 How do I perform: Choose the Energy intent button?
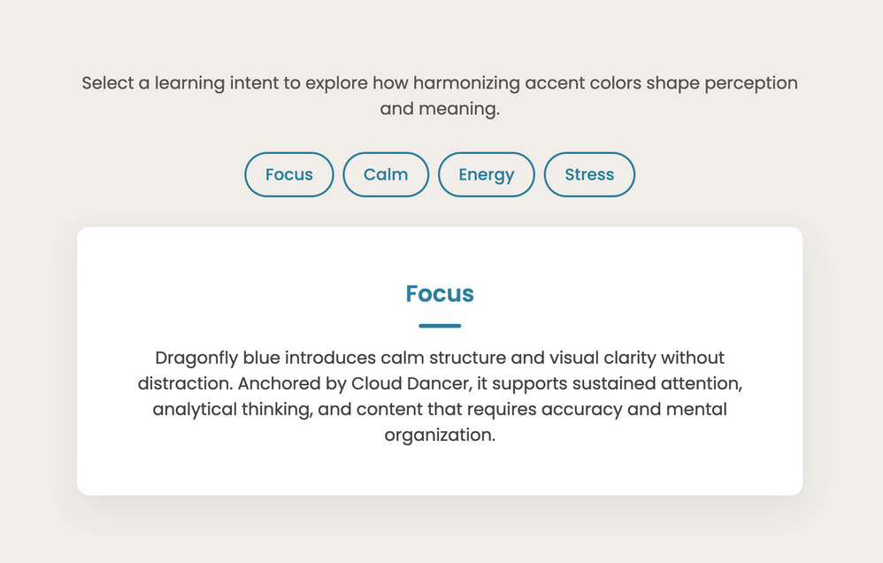coord(487,174)
